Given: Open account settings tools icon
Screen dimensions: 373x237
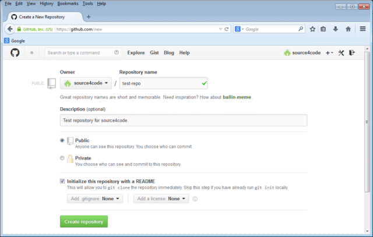Looking at the screenshot, I should [x=341, y=53].
